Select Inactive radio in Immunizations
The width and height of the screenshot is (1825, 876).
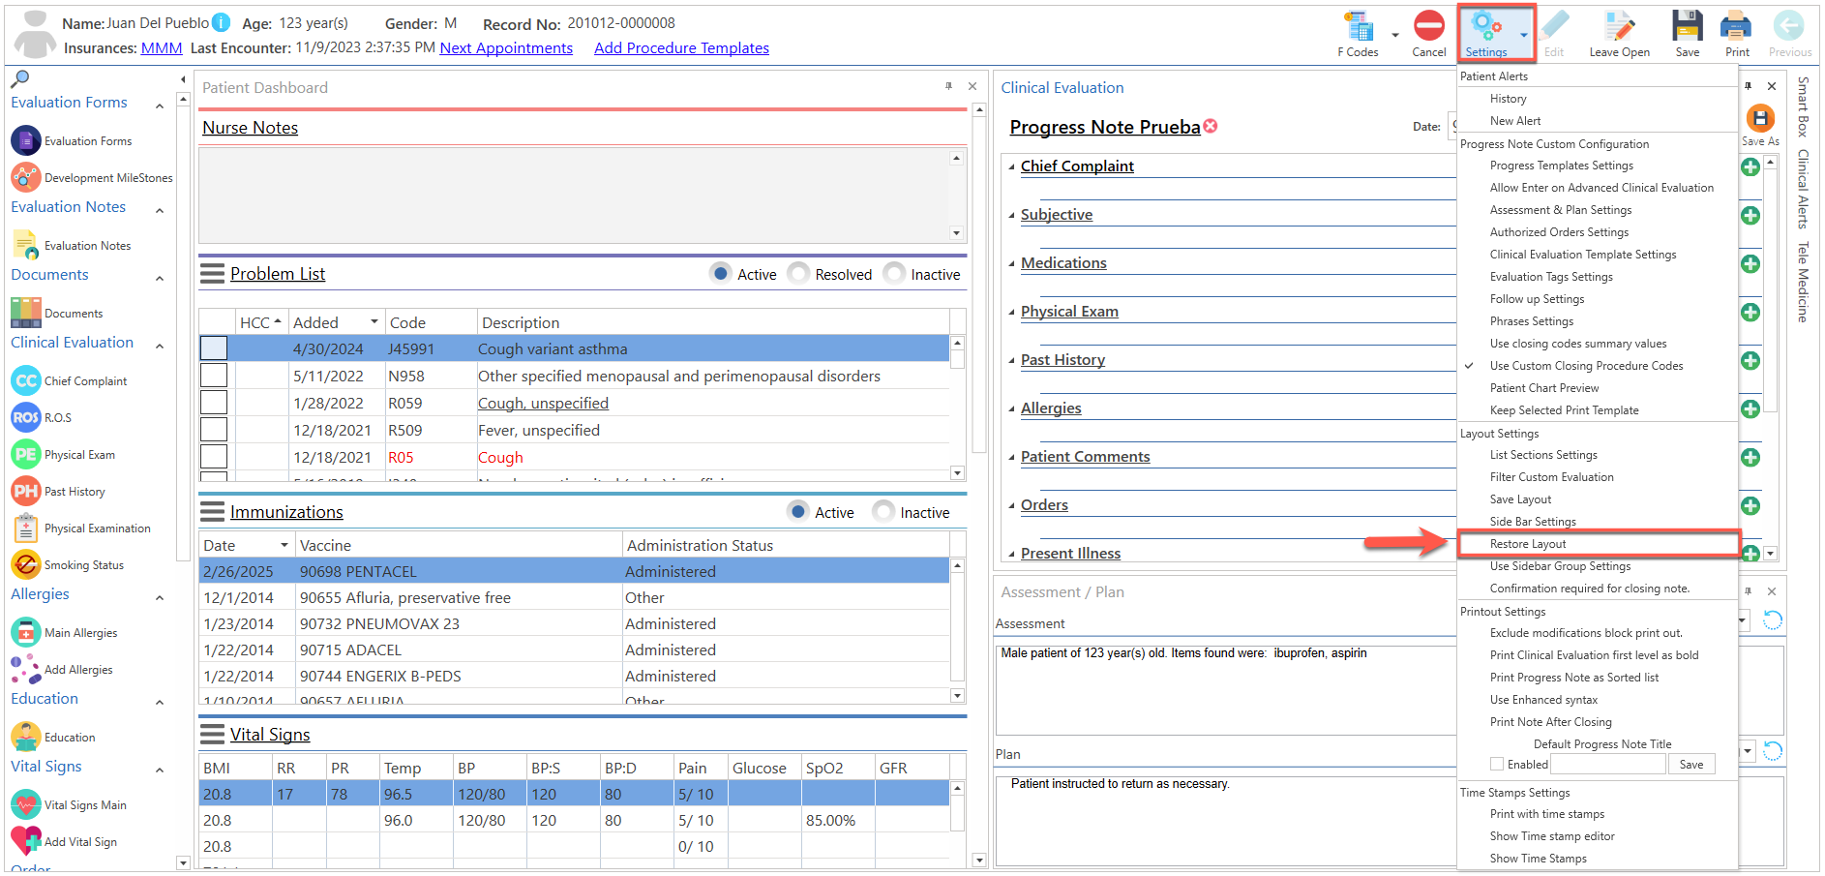click(883, 512)
